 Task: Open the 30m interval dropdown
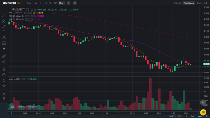[62, 3]
